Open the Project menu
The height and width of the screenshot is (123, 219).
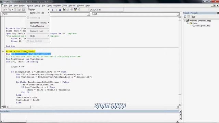pos(22,5)
